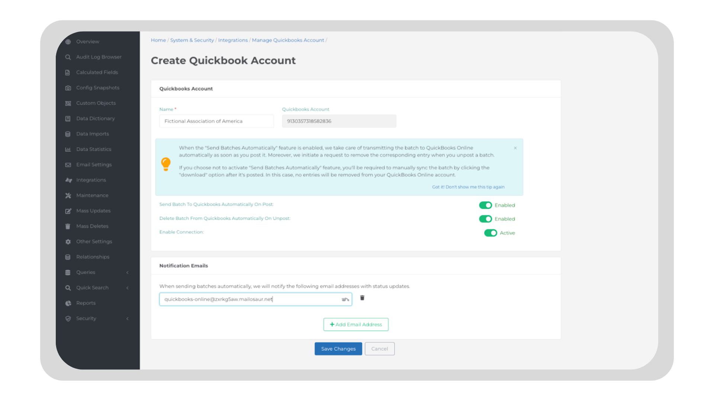
Task: Click the Home breadcrumb link
Action: click(158, 40)
